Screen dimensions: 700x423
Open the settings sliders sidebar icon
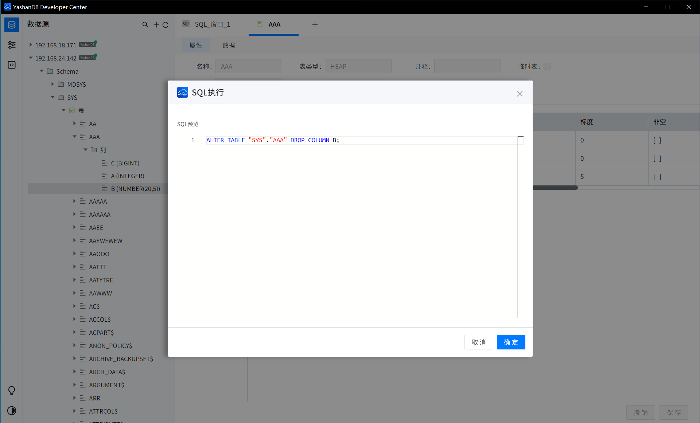12,45
